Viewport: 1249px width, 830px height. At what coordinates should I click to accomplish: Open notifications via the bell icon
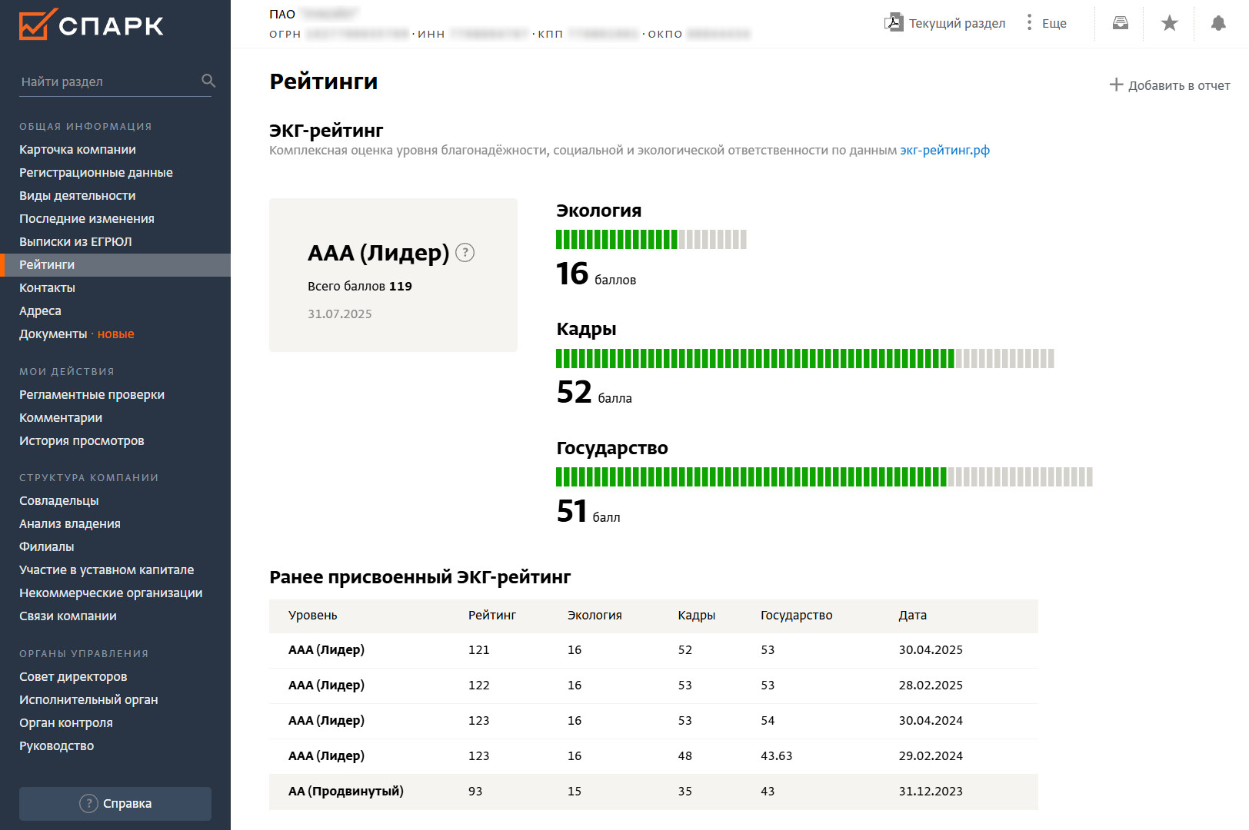(x=1218, y=23)
